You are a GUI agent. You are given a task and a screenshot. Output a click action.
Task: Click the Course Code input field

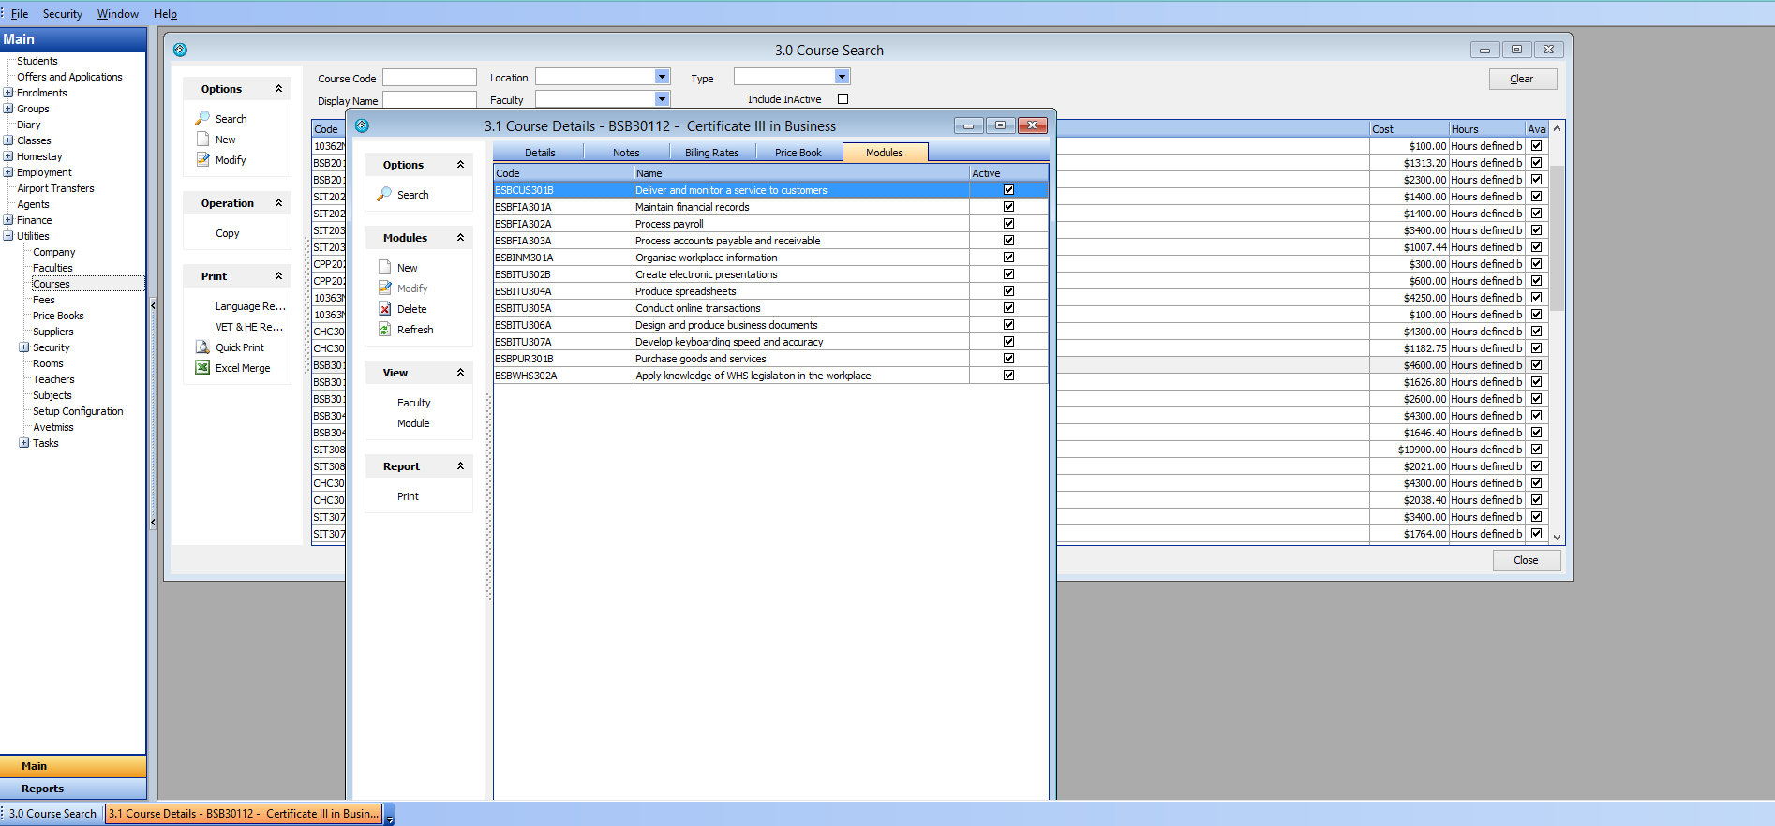click(x=429, y=78)
